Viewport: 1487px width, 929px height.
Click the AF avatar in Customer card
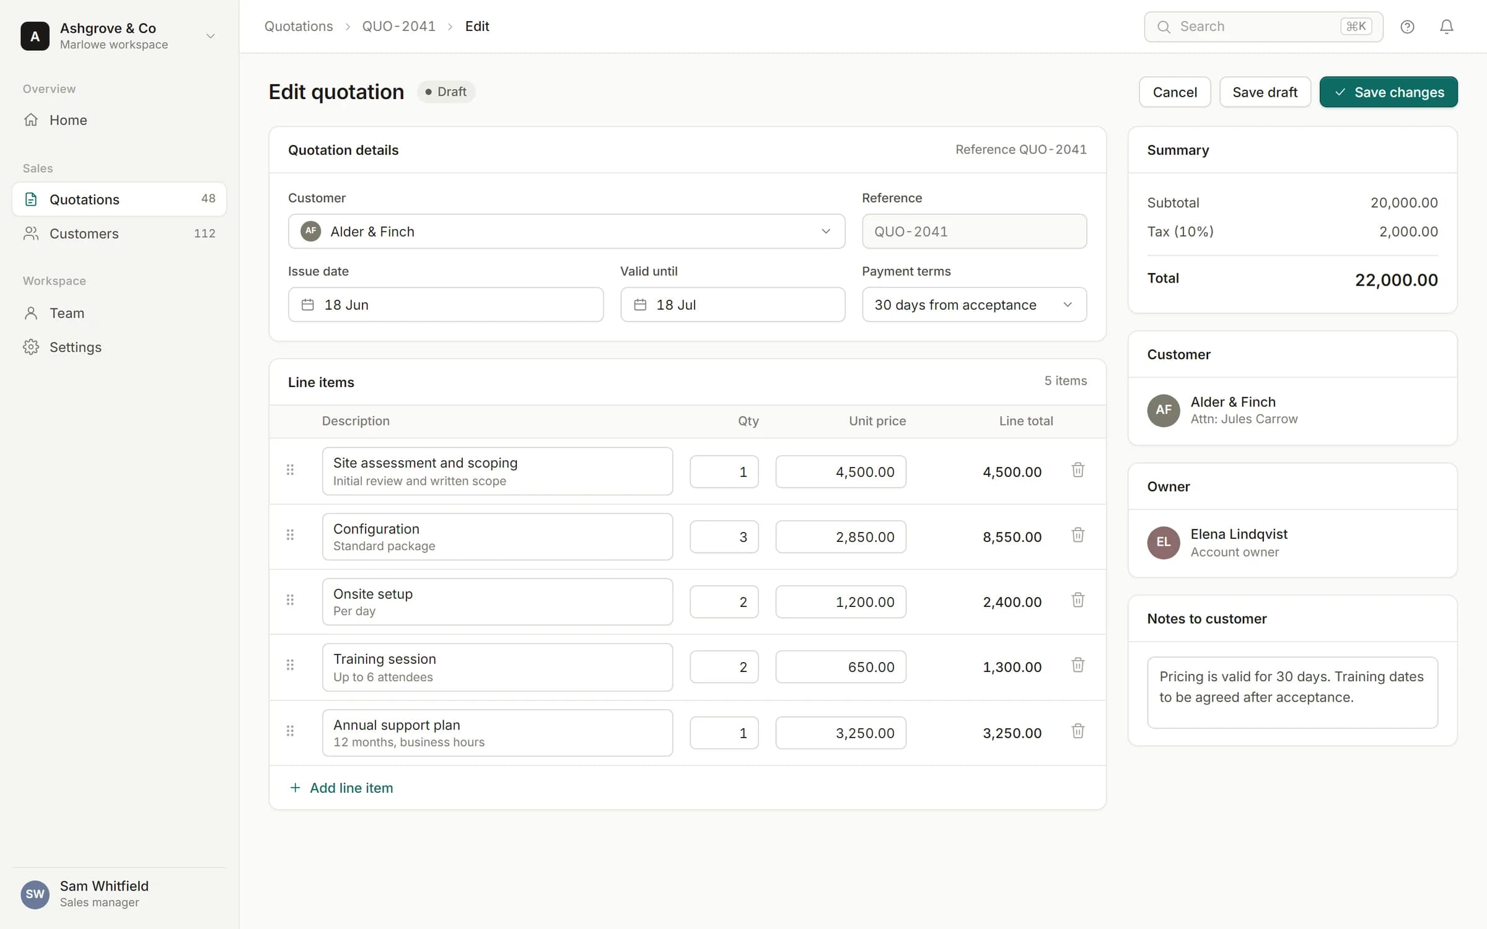1163,410
